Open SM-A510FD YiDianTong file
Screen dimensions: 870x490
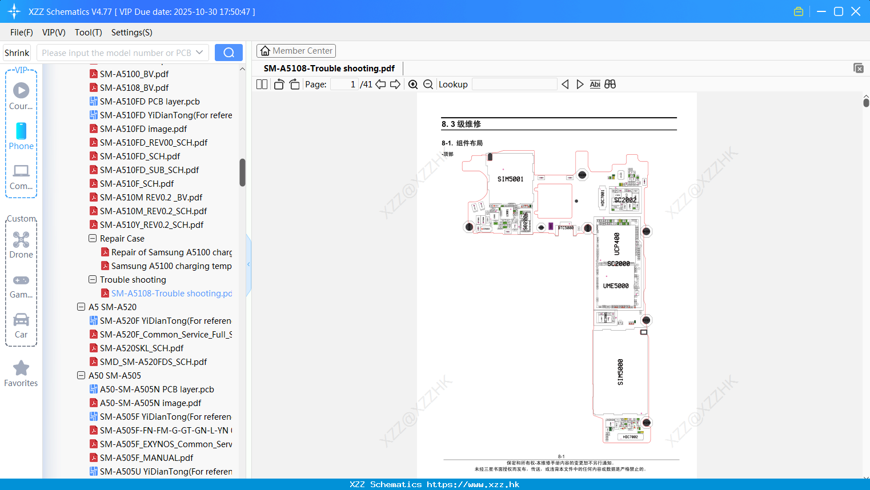click(166, 115)
